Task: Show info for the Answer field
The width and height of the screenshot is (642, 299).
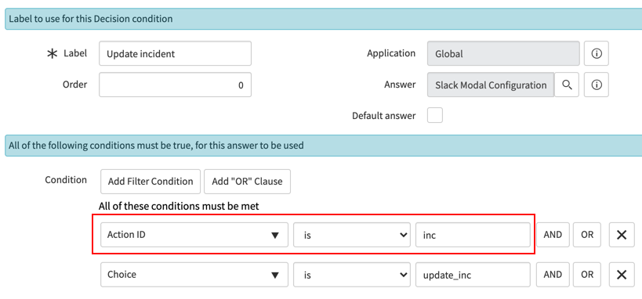Action: [x=596, y=85]
